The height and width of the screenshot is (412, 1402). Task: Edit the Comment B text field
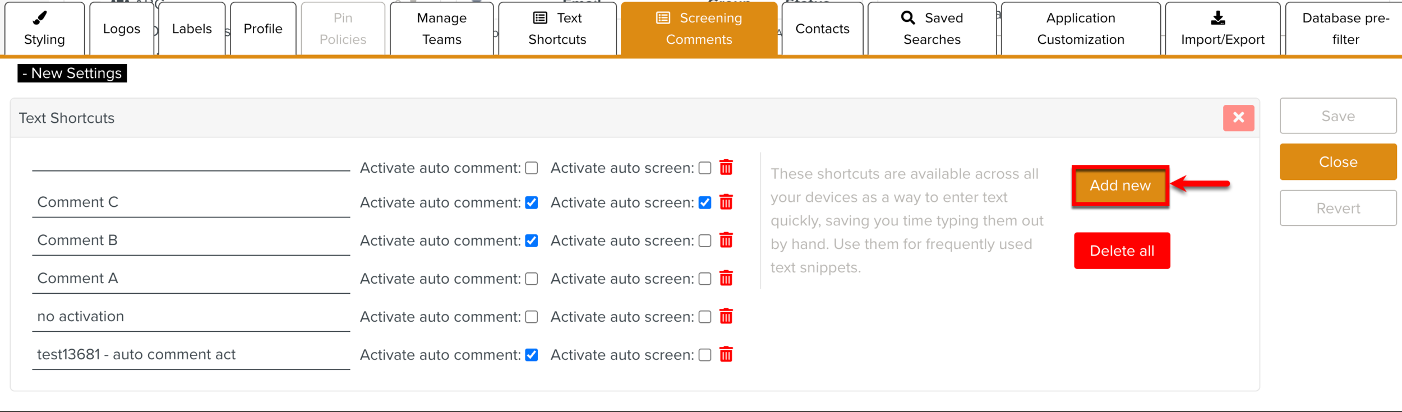pyautogui.click(x=191, y=240)
